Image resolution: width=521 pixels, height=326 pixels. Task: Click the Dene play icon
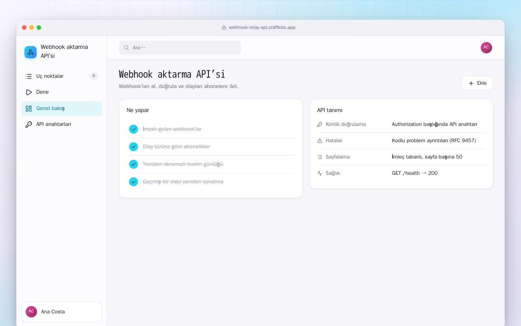[x=28, y=92]
